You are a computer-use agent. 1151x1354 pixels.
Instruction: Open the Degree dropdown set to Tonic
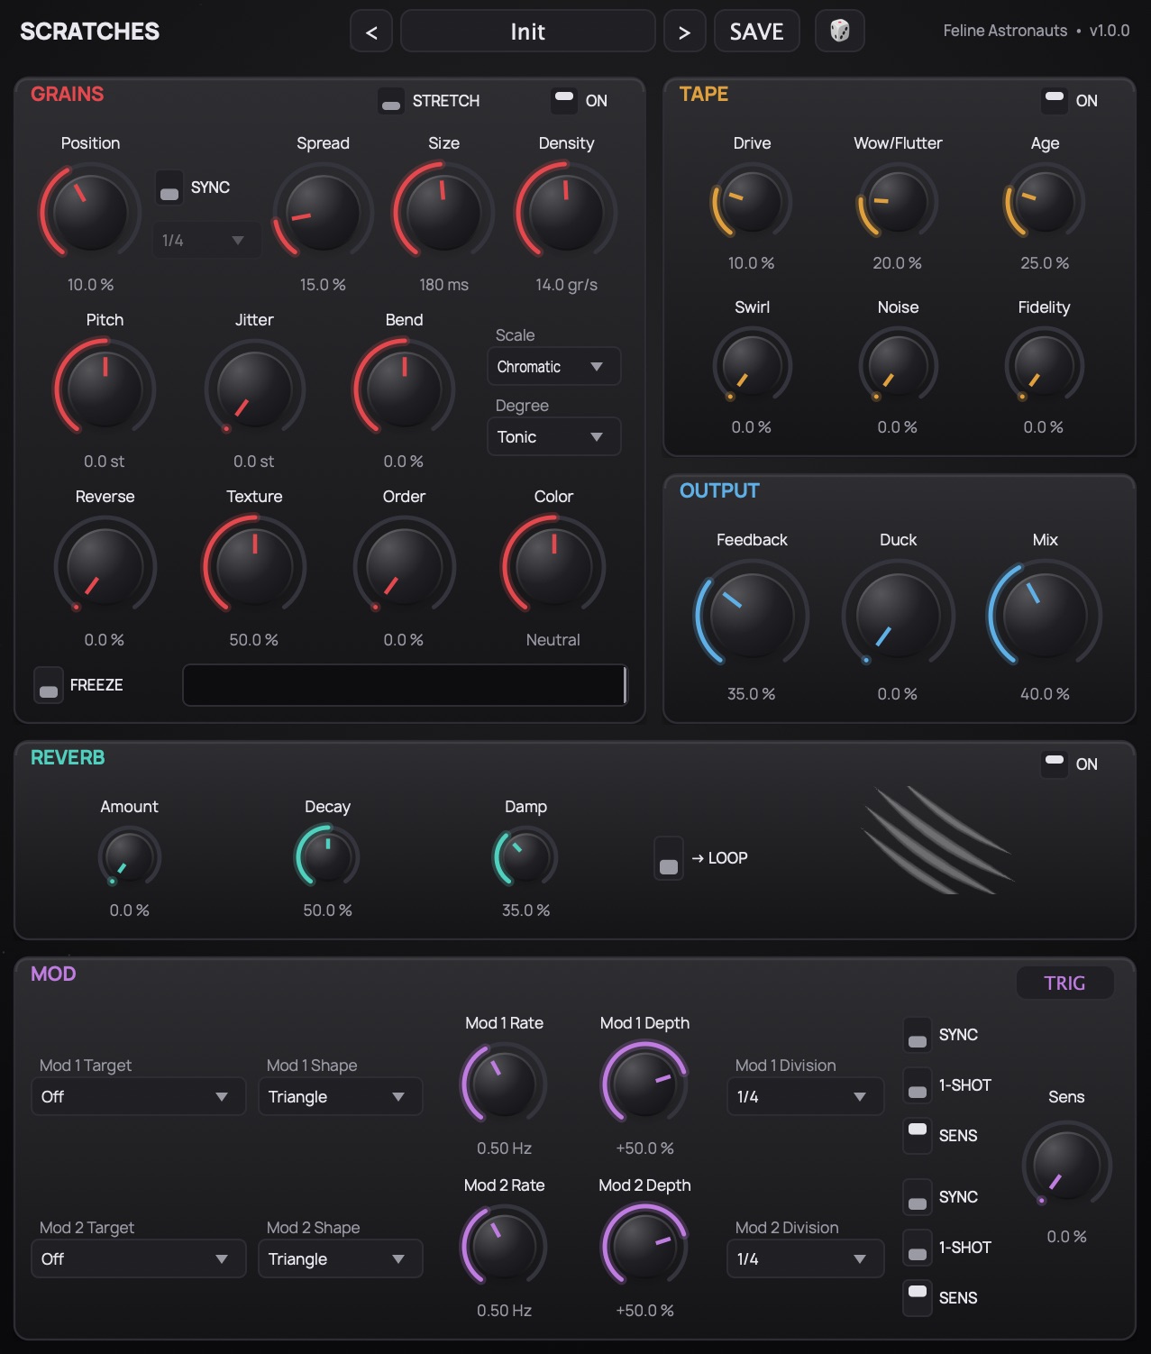(x=553, y=437)
